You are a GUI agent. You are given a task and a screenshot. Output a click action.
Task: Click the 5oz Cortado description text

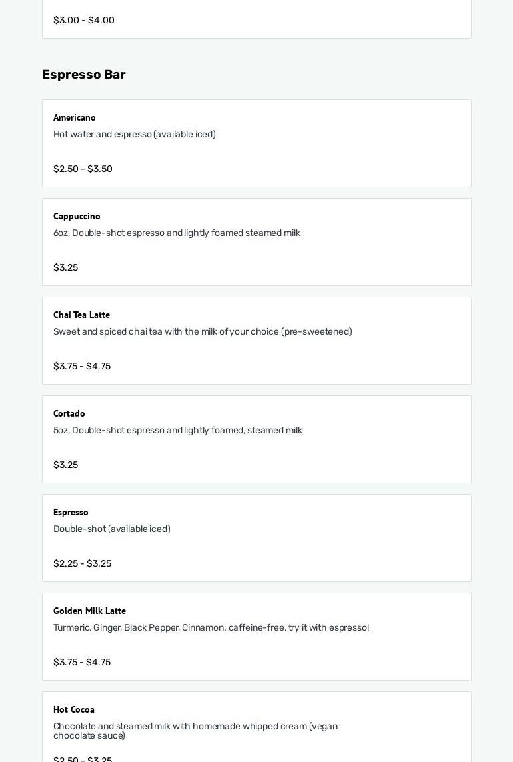(x=178, y=431)
